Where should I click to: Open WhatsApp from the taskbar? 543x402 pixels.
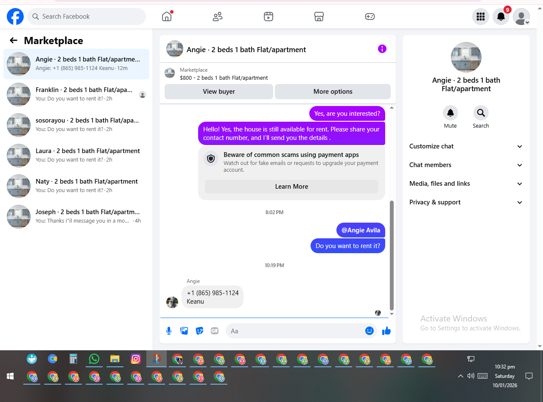(94, 359)
